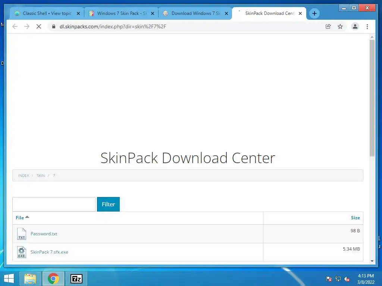Click the scrollbar up arrow
The width and height of the screenshot is (382, 286).
pos(372,37)
